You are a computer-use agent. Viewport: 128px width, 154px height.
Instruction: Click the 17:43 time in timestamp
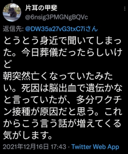point(59,147)
